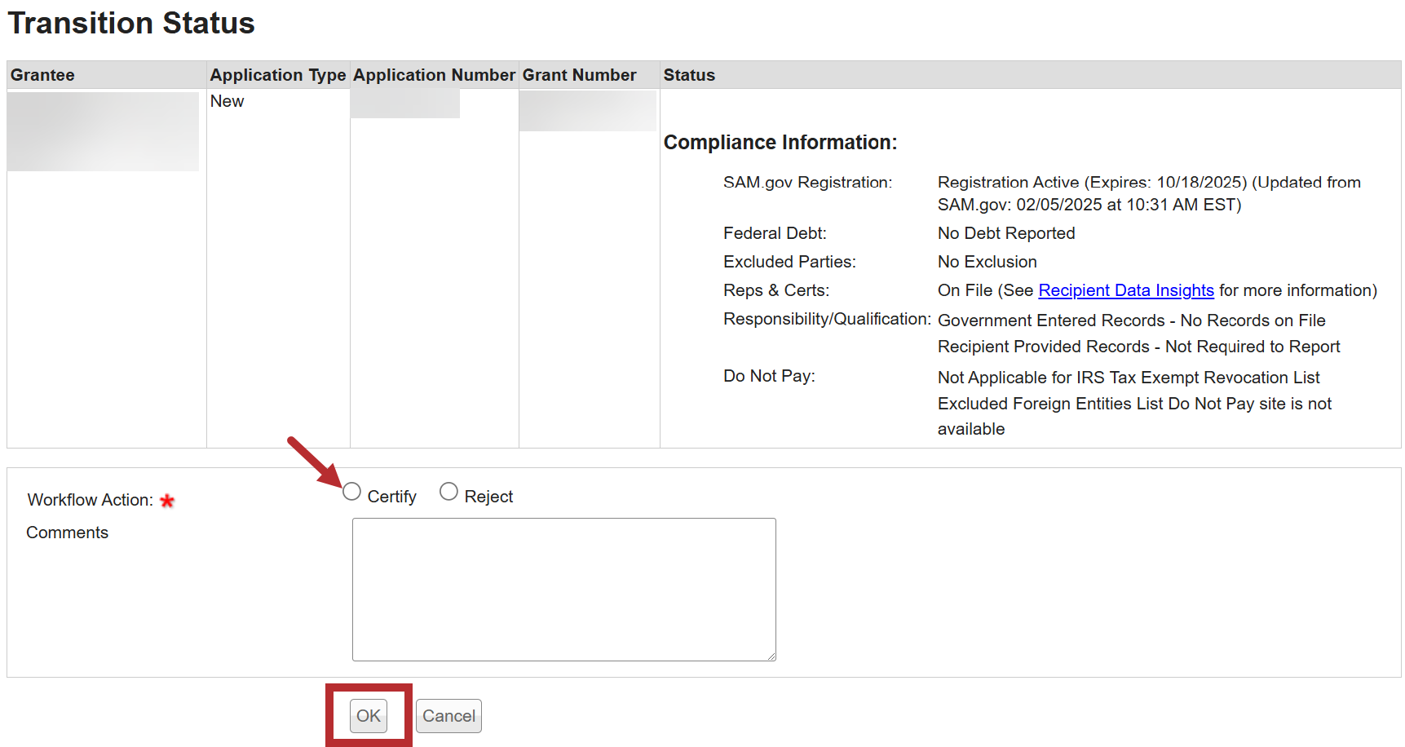
Task: Click the blurred Grantee name cell
Action: click(x=103, y=131)
